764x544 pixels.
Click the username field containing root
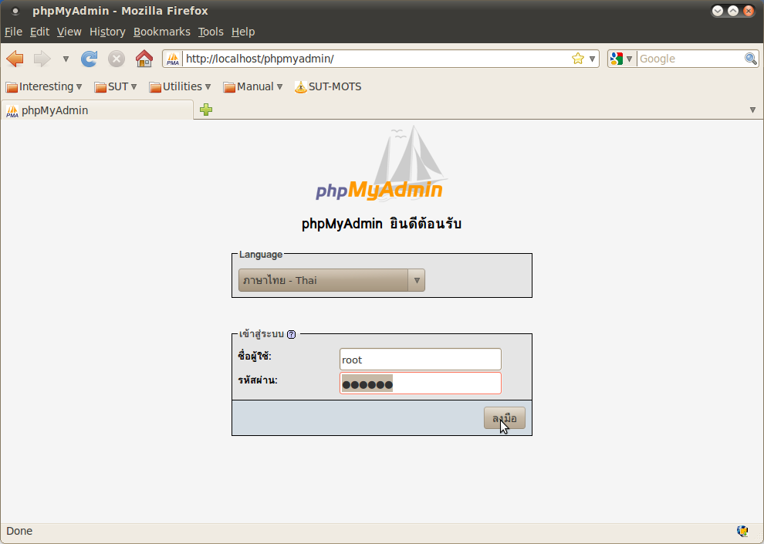click(x=420, y=360)
